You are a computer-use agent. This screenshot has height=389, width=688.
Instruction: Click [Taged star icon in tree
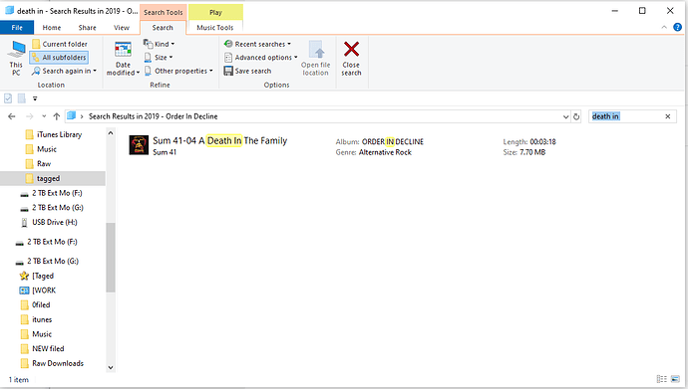click(x=24, y=276)
